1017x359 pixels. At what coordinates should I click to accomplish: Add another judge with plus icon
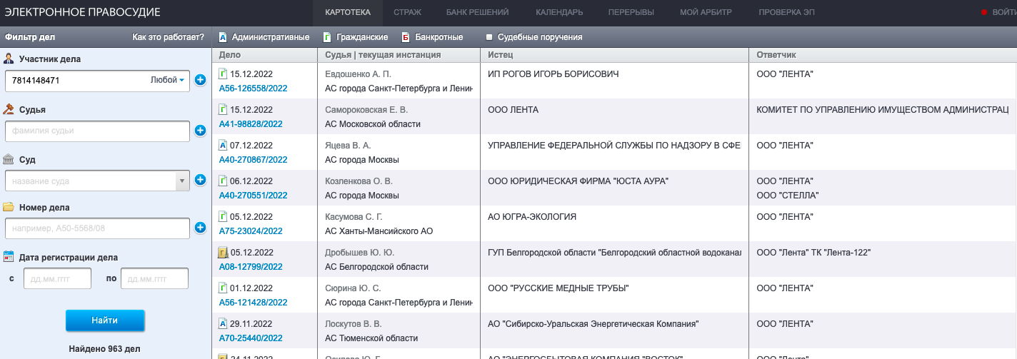200,131
